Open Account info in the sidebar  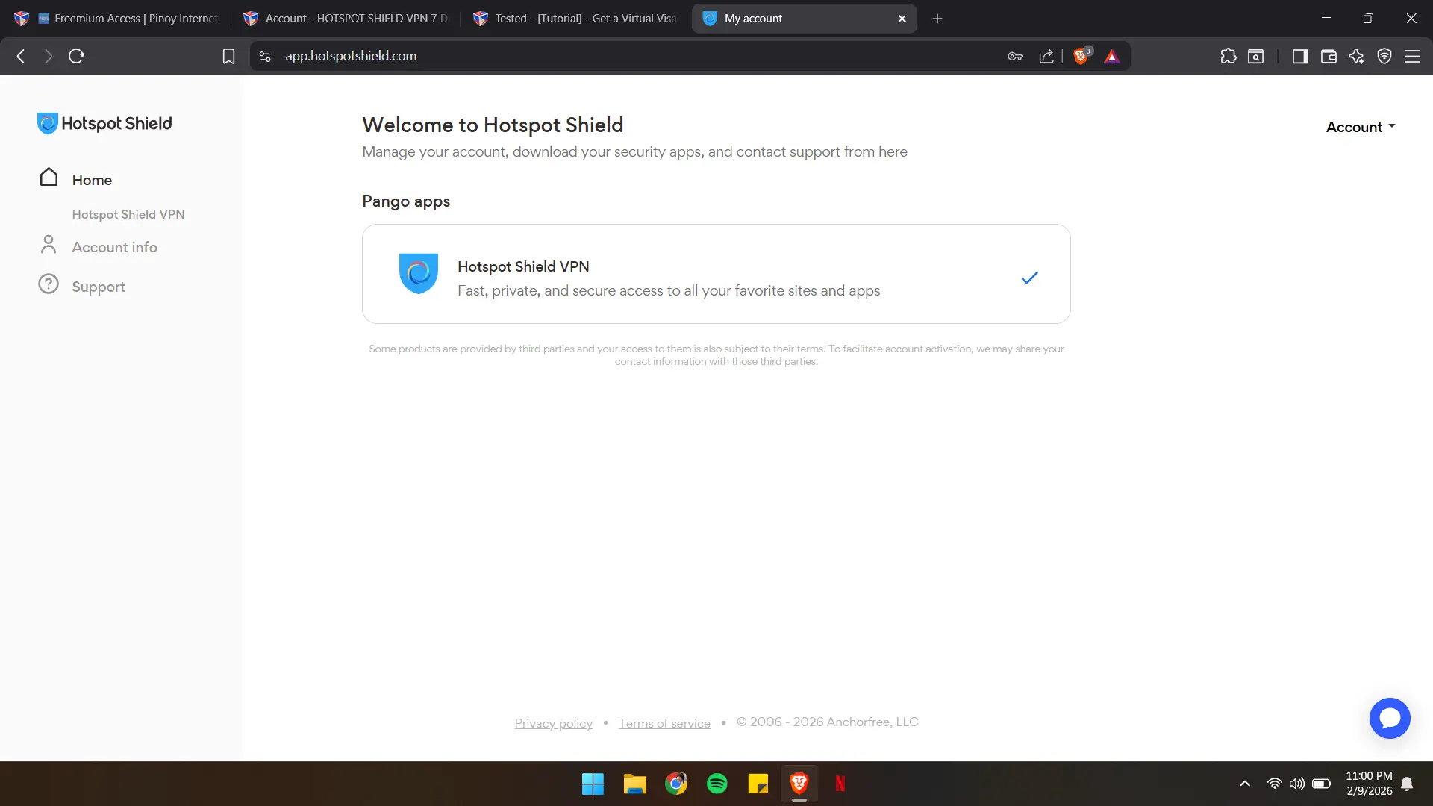114,247
